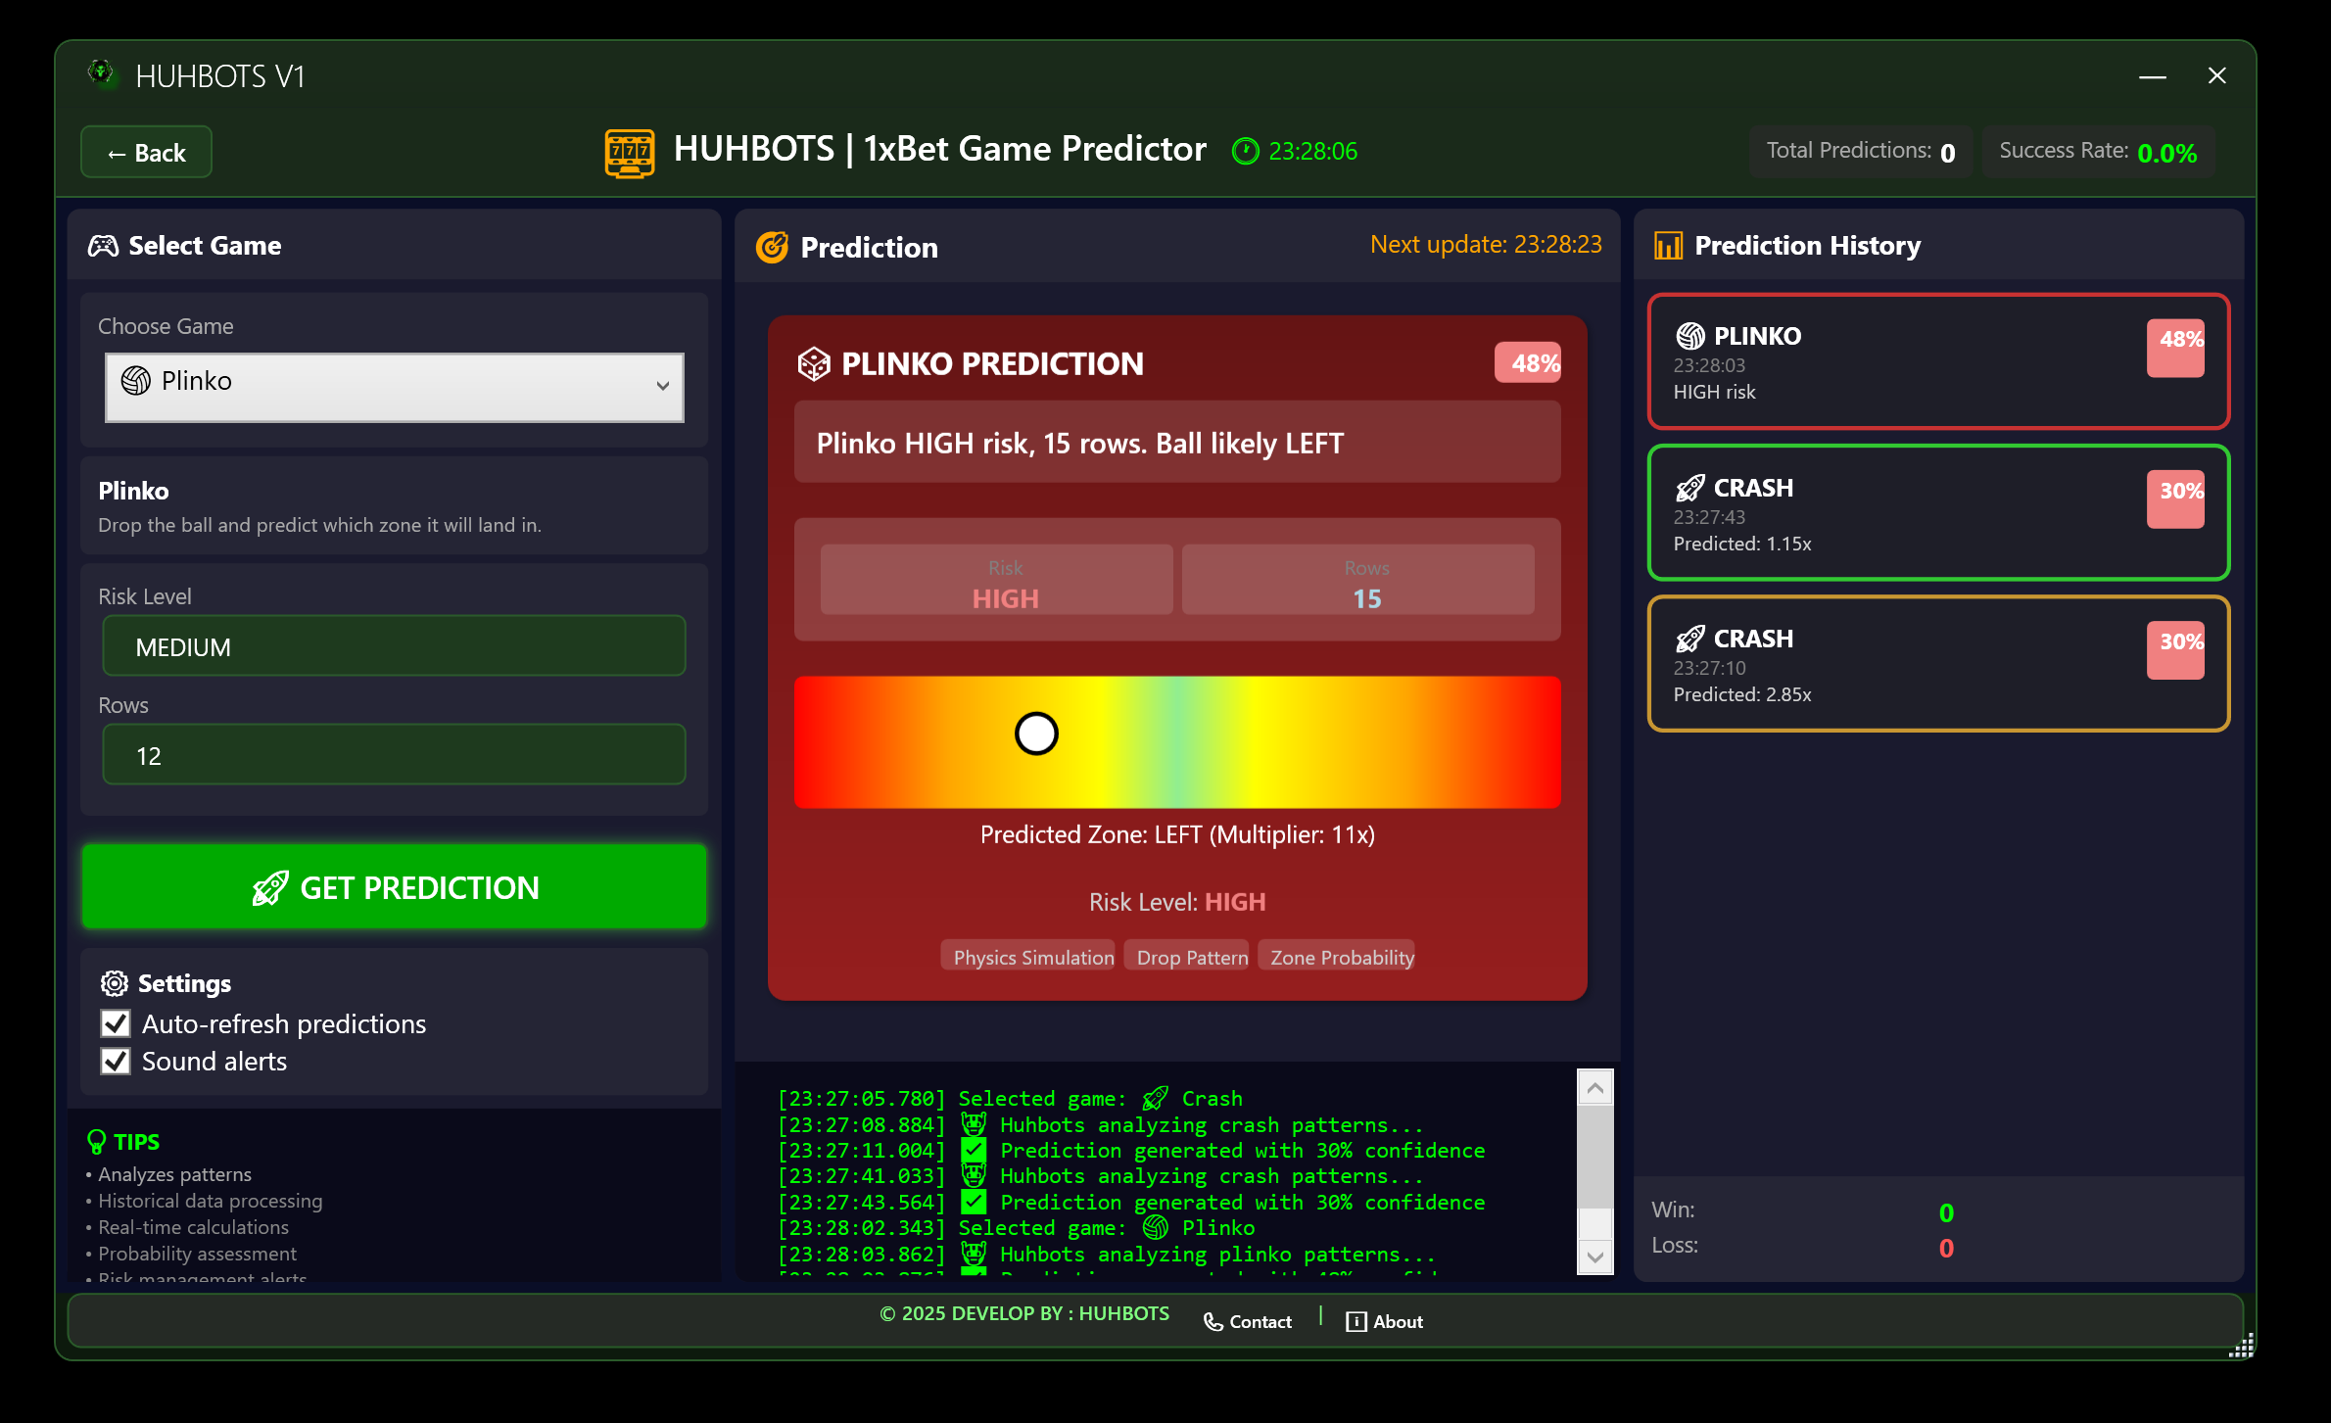Viewport: 2331px width, 1423px height.
Task: Open the Contact link
Action: click(1248, 1322)
